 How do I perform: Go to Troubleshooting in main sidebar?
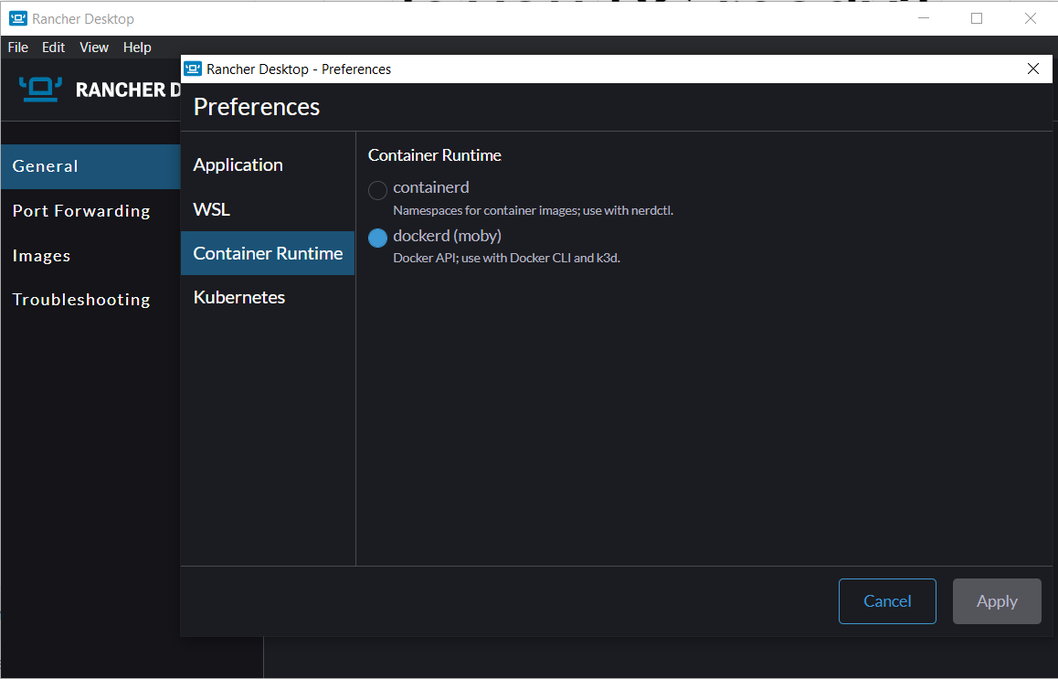(90, 299)
